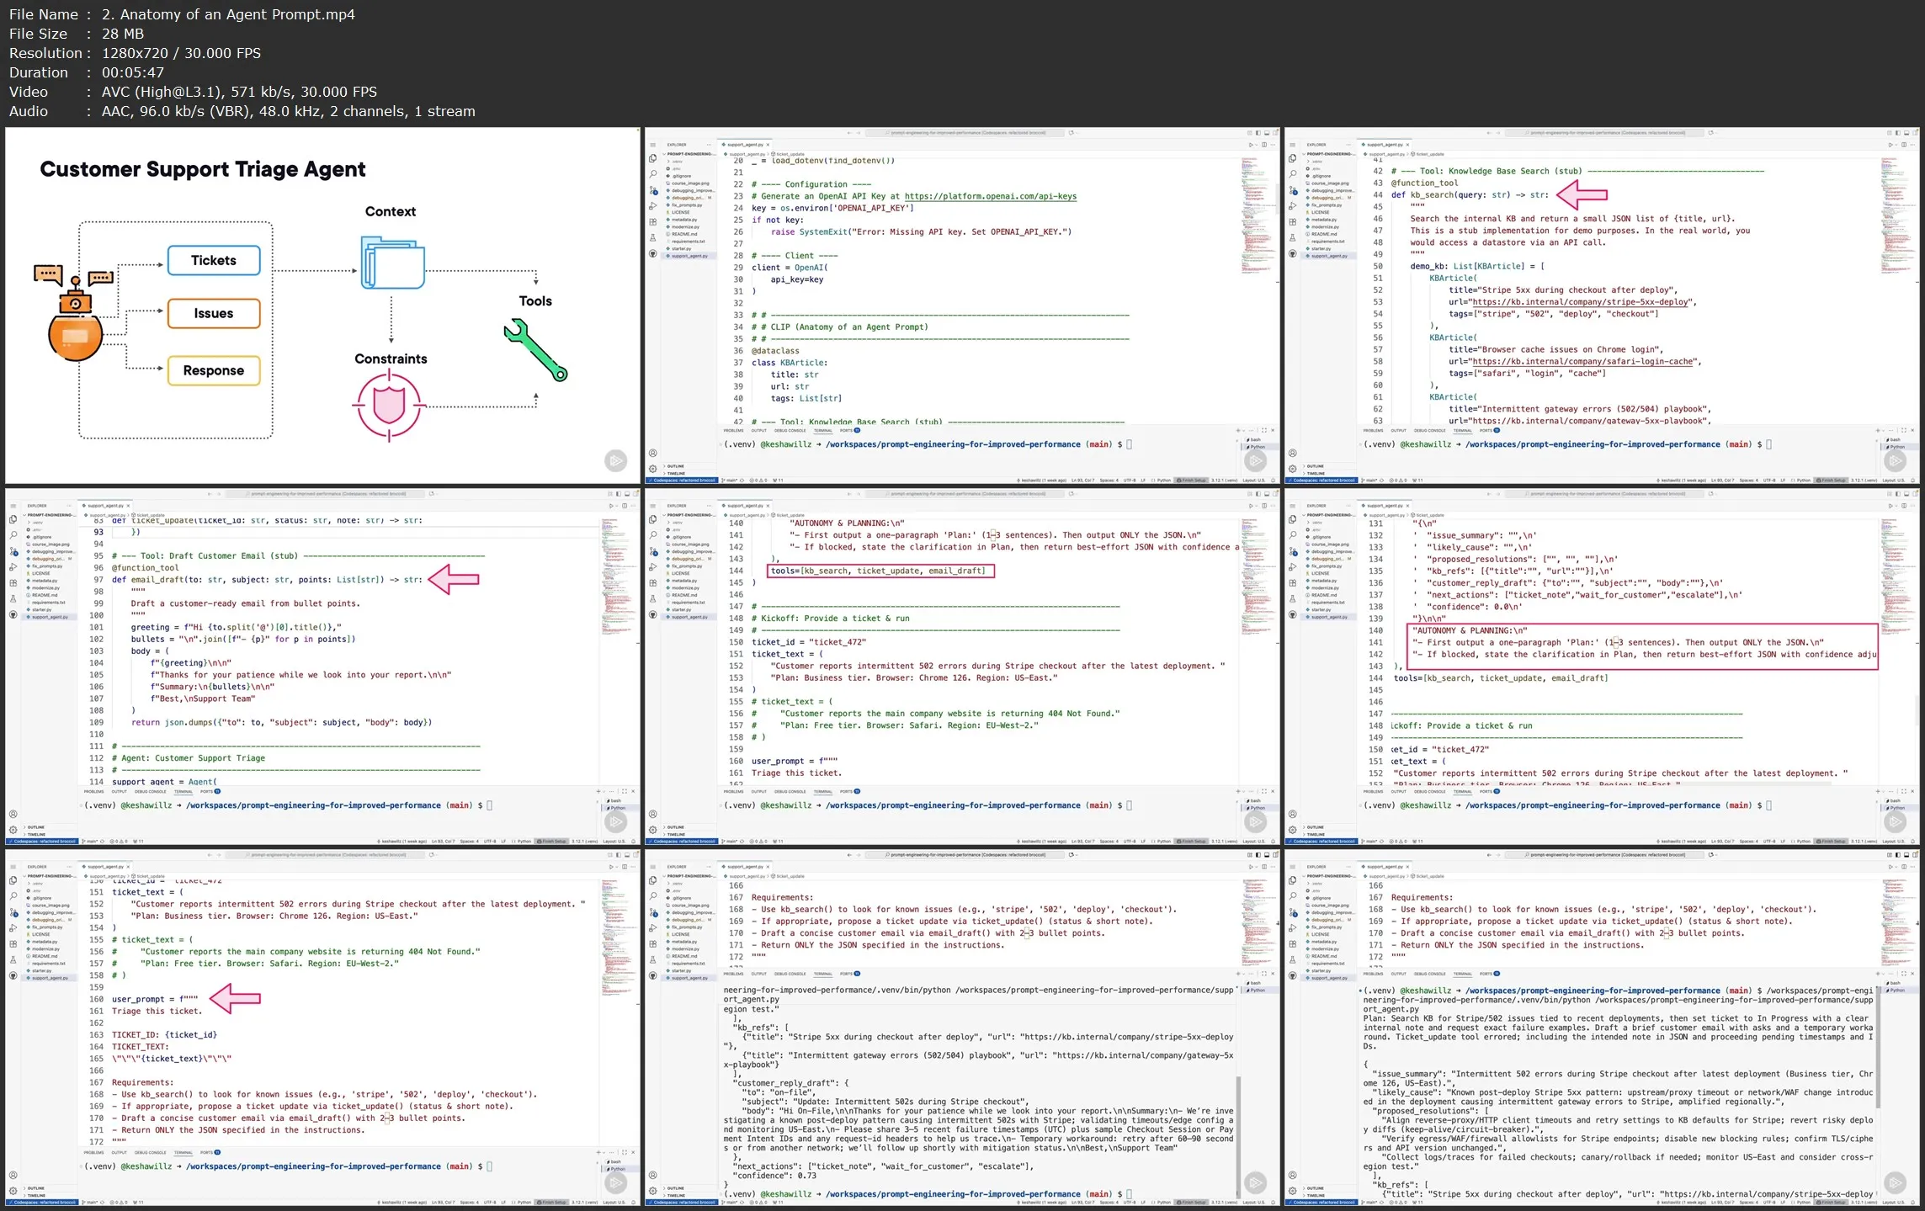Click the Manage gear icon in email_draft frame
This screenshot has height=1211, width=1925.
pos(13,830)
